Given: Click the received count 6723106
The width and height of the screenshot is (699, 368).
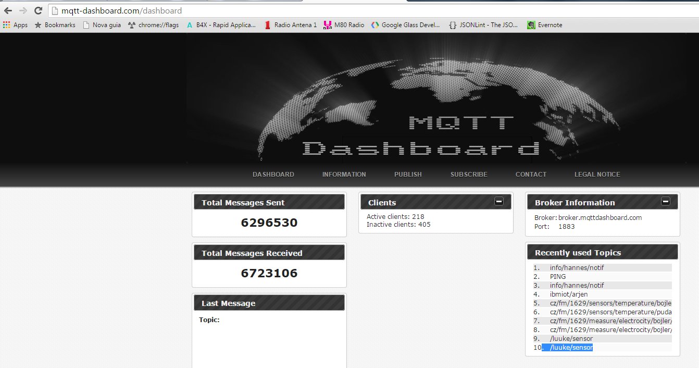Looking at the screenshot, I should pyautogui.click(x=269, y=273).
